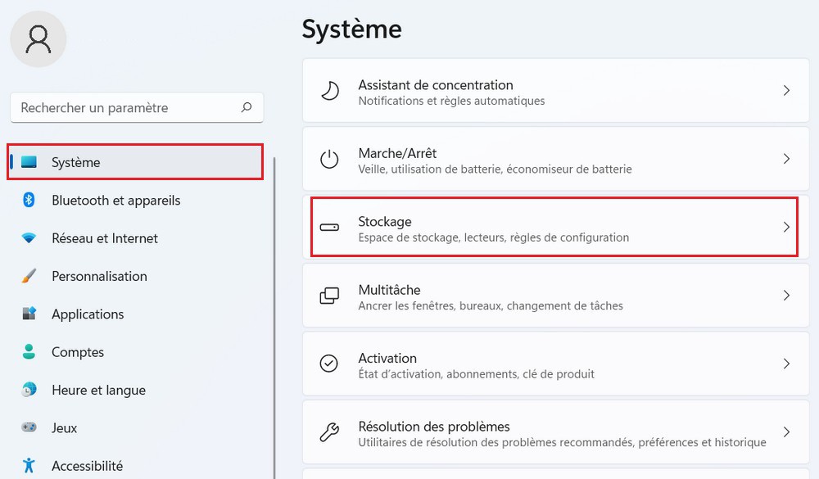The height and width of the screenshot is (479, 819).
Task: Click the user profile avatar icon
Action: (x=38, y=38)
